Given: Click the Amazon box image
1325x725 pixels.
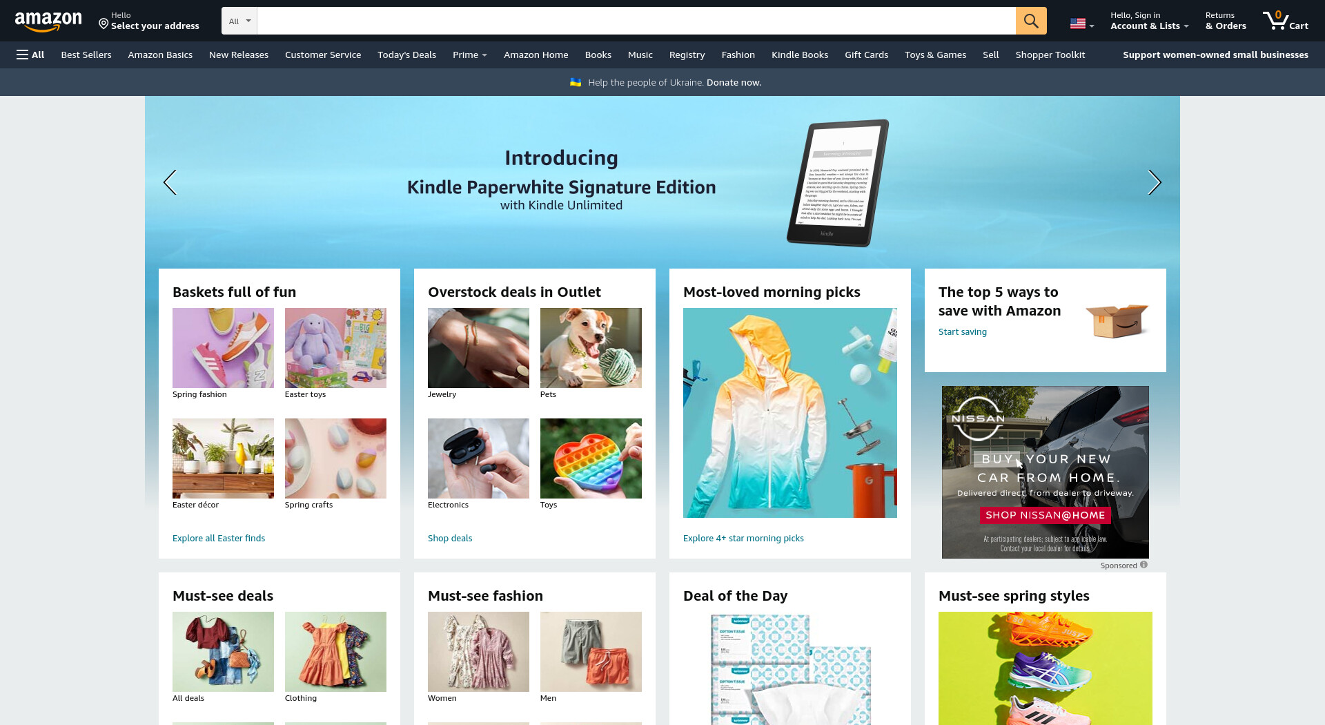Looking at the screenshot, I should [1117, 320].
